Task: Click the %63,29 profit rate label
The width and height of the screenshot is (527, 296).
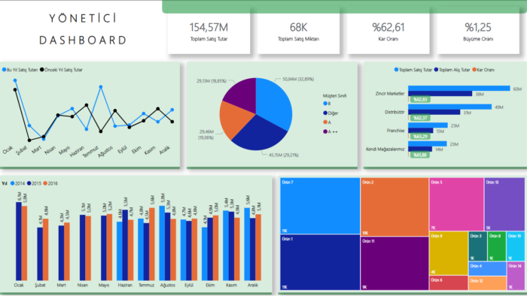Action: pyautogui.click(x=420, y=137)
